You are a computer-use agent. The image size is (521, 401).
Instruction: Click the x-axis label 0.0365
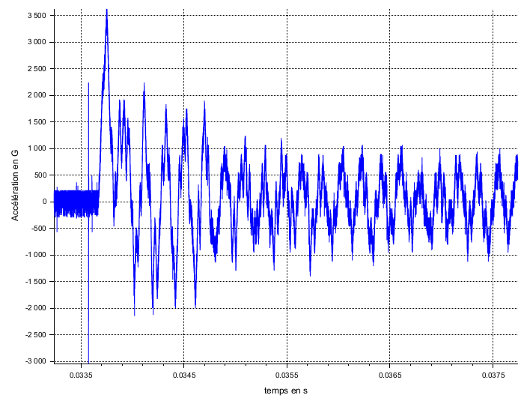[390, 376]
